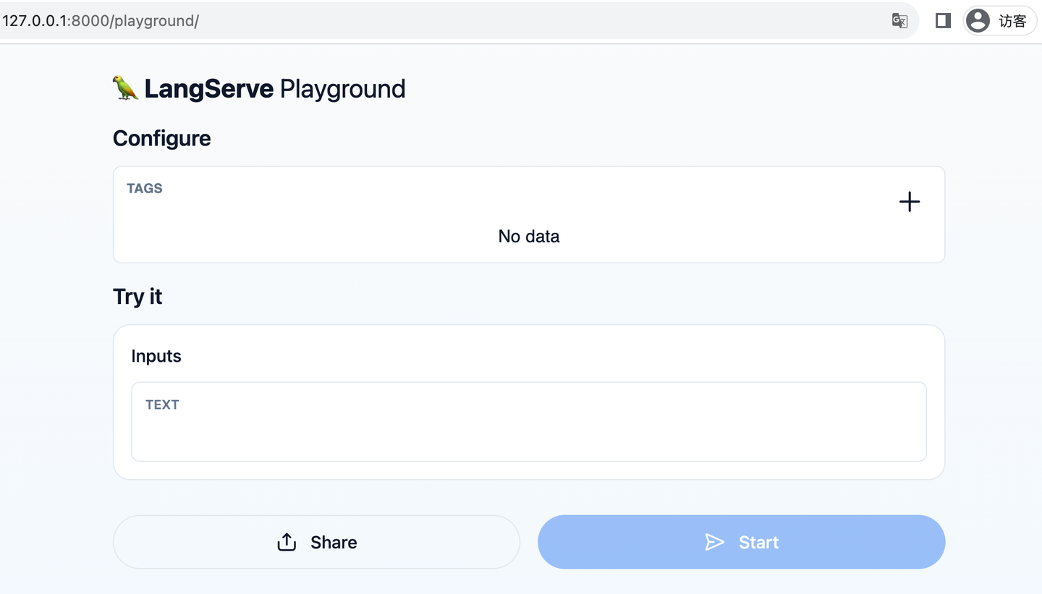Click the parrot logo
1042x594 pixels.
(125, 88)
